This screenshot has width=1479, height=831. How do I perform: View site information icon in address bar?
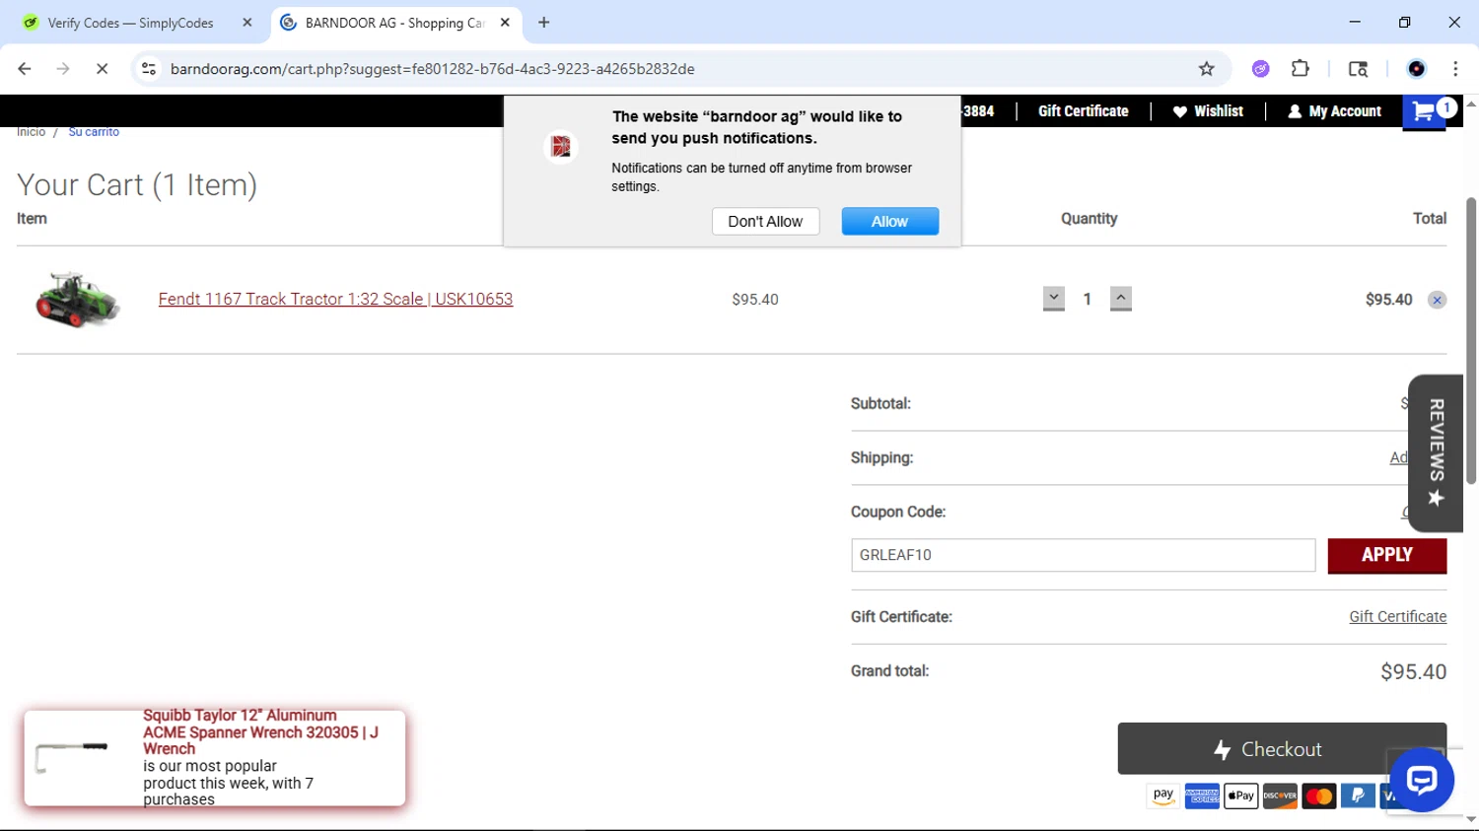pyautogui.click(x=149, y=69)
